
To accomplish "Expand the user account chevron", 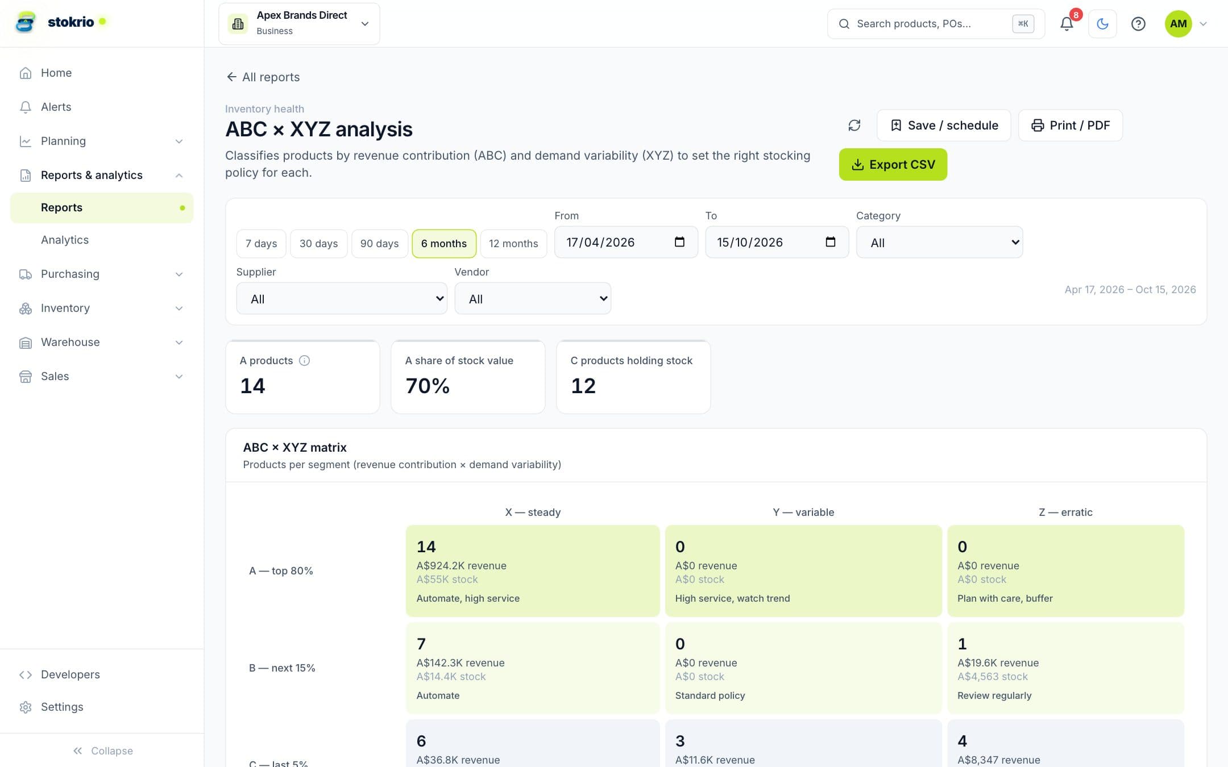I will [x=1203, y=24].
